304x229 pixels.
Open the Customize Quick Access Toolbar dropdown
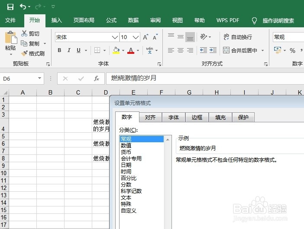(x=53, y=7)
